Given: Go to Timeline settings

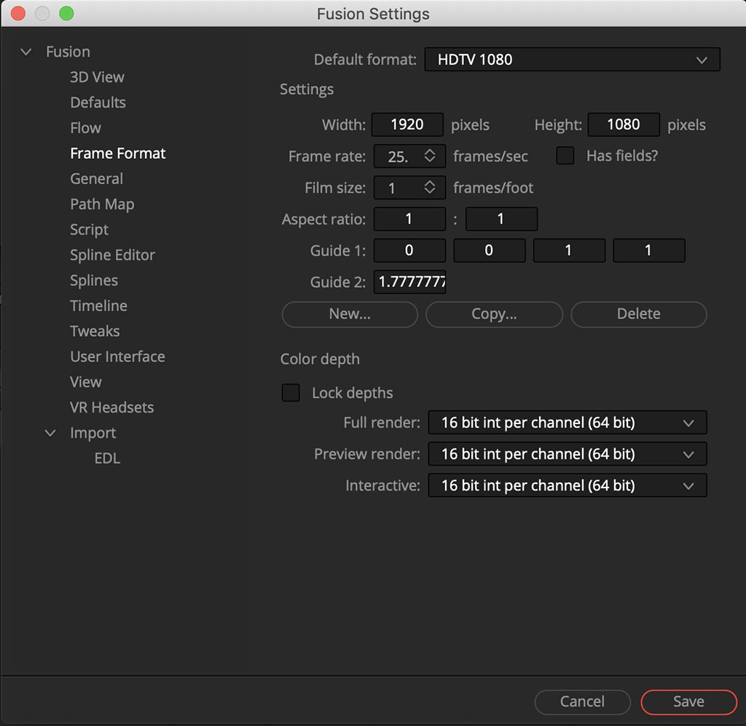Looking at the screenshot, I should coord(99,305).
